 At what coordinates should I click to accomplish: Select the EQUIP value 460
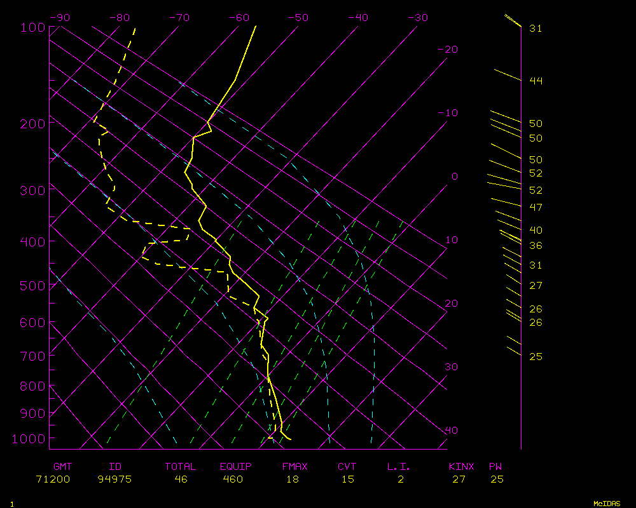(x=233, y=479)
